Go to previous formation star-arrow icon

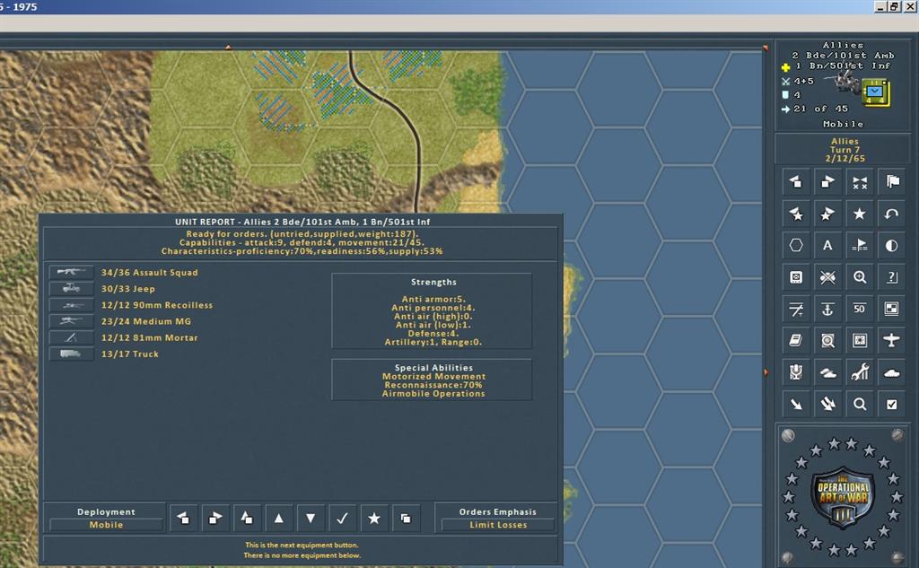pos(796,214)
